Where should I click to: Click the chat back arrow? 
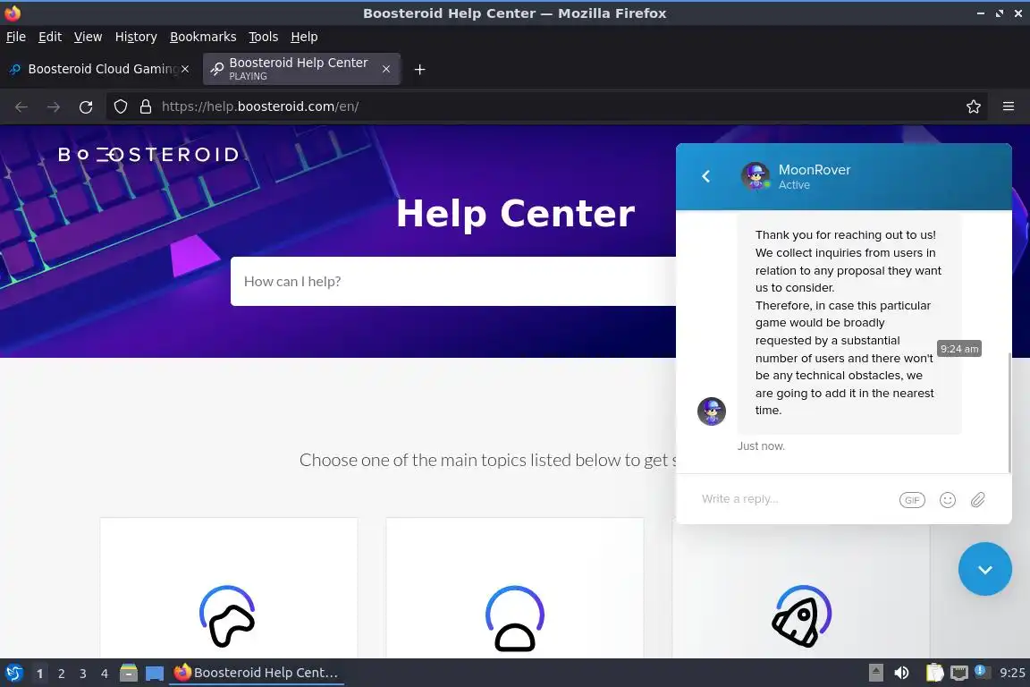(706, 176)
